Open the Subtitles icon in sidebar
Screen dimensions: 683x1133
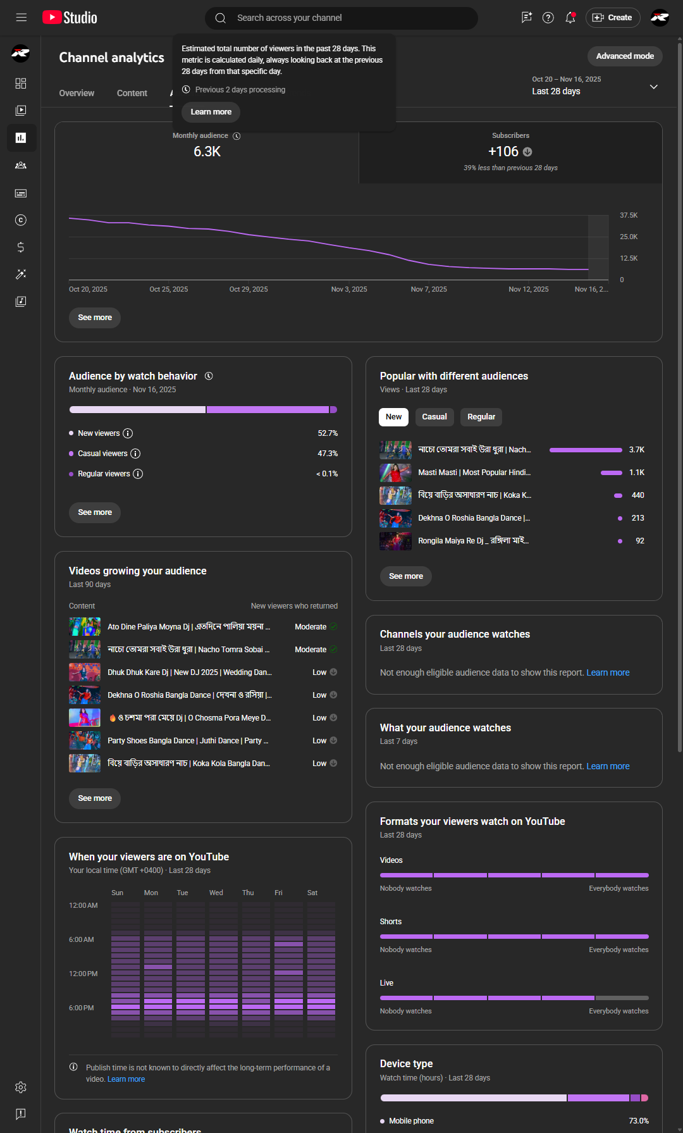point(21,193)
